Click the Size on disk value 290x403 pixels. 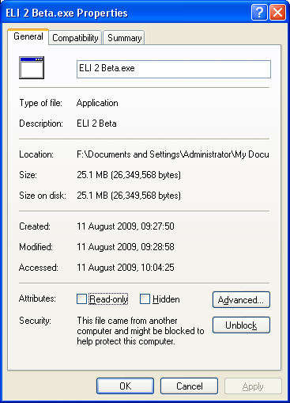(129, 196)
